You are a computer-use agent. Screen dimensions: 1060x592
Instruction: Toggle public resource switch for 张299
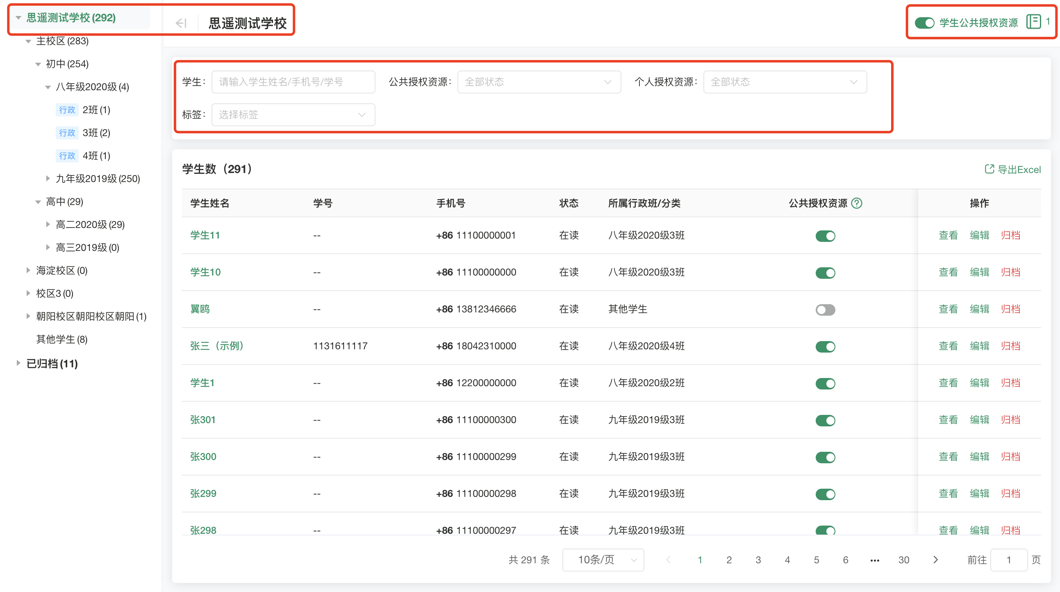pos(825,494)
